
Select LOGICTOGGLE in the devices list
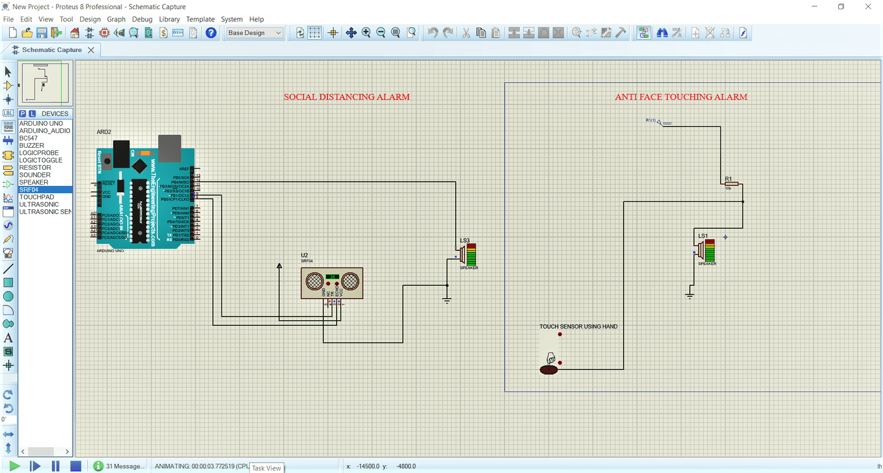point(40,160)
